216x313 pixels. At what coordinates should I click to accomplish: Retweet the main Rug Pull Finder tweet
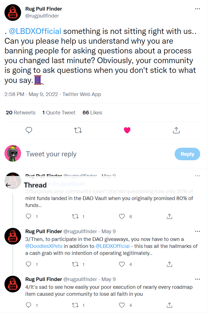point(78,130)
